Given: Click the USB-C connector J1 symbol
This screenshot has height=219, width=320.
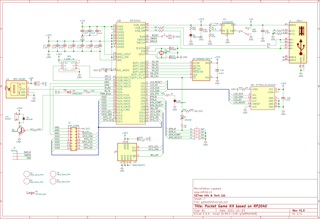Looking at the screenshot, I should [x=298, y=43].
